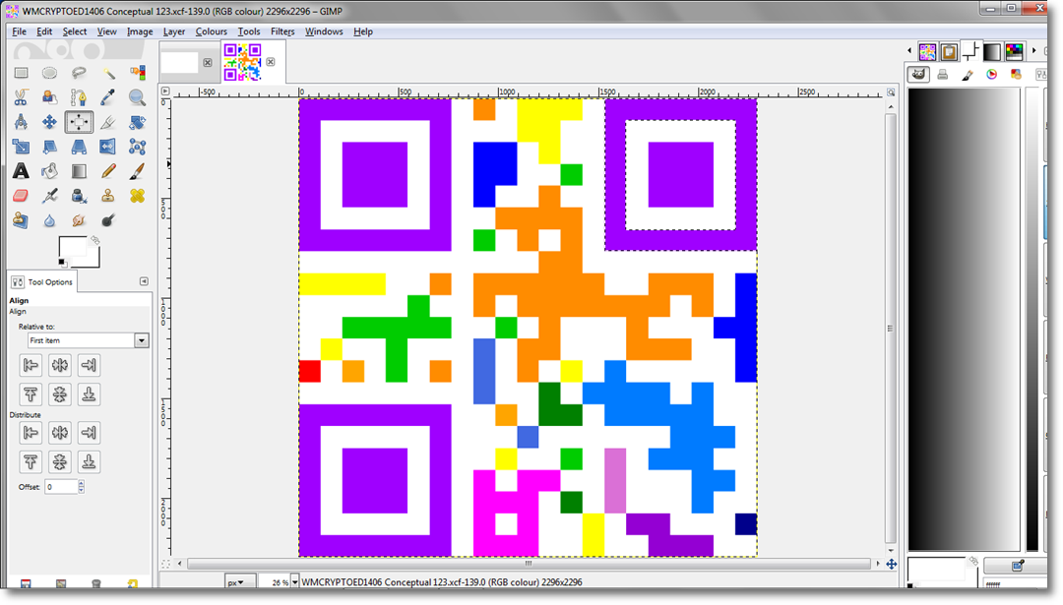
Task: Select the Flip tool
Action: pyautogui.click(x=108, y=147)
